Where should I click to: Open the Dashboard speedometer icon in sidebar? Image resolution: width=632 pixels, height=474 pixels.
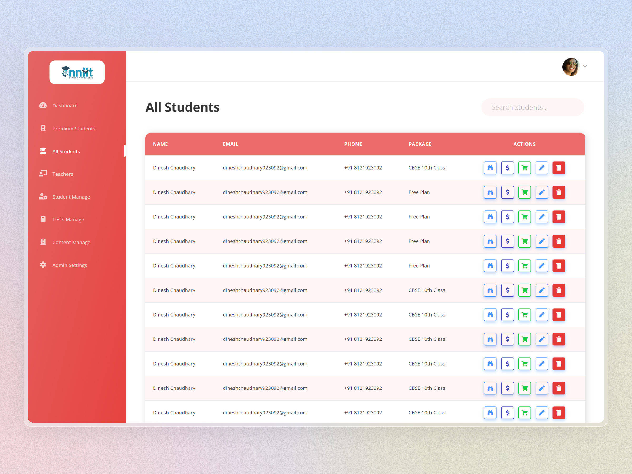click(x=43, y=105)
